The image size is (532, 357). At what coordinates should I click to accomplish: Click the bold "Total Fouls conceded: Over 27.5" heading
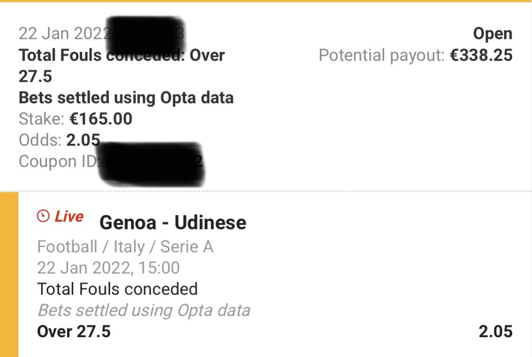(x=122, y=65)
